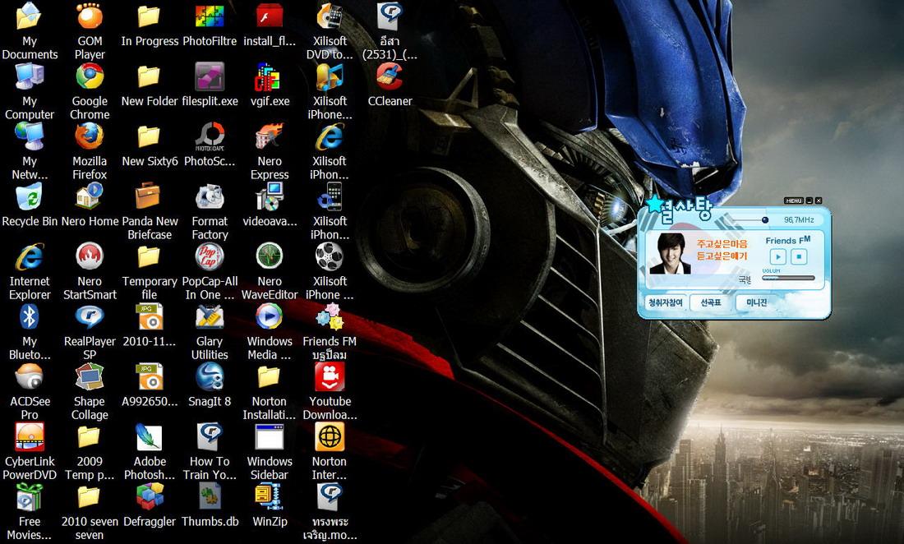
Task: Click the 선곡표 button in radio widget
Action: point(710,302)
